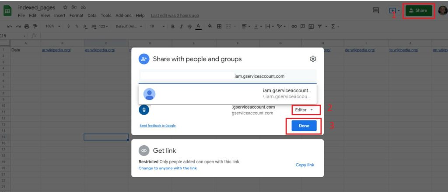Toggle italic formatting
This screenshot has height=192, width=448.
(x=181, y=27)
